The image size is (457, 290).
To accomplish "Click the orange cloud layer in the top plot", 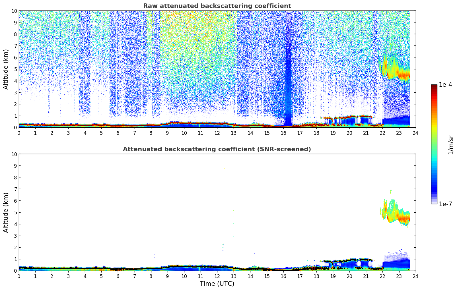I will 404,75.
